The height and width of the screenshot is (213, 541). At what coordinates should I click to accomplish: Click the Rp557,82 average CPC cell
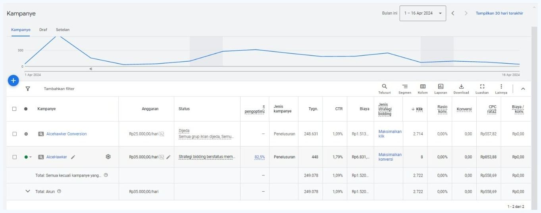(x=488, y=134)
